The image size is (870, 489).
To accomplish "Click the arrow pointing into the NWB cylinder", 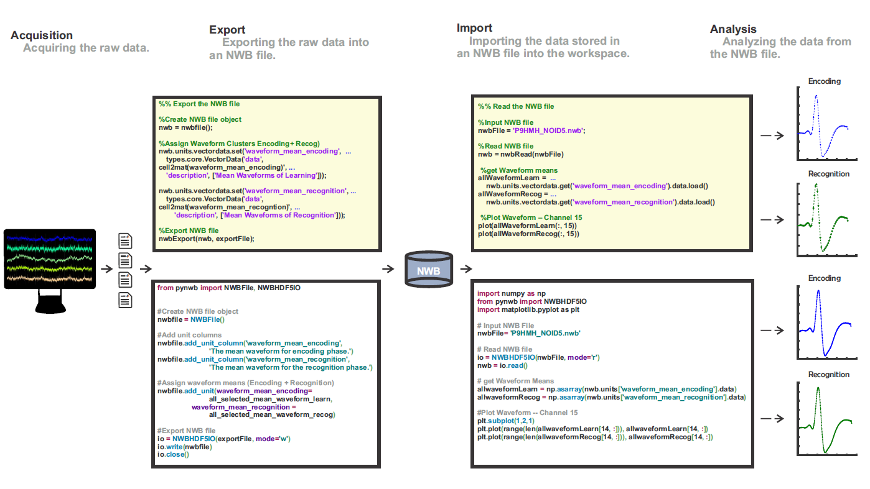I will 389,268.
